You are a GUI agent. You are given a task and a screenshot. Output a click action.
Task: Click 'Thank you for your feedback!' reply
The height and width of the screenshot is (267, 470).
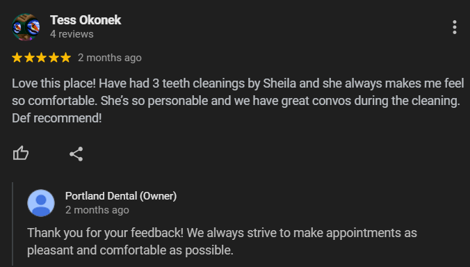pos(105,233)
